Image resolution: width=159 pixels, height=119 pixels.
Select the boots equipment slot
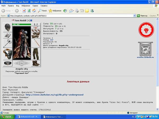point(36,63)
